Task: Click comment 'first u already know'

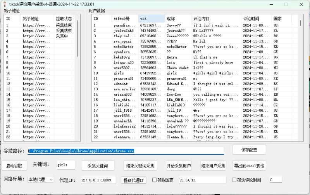Action: (213, 62)
